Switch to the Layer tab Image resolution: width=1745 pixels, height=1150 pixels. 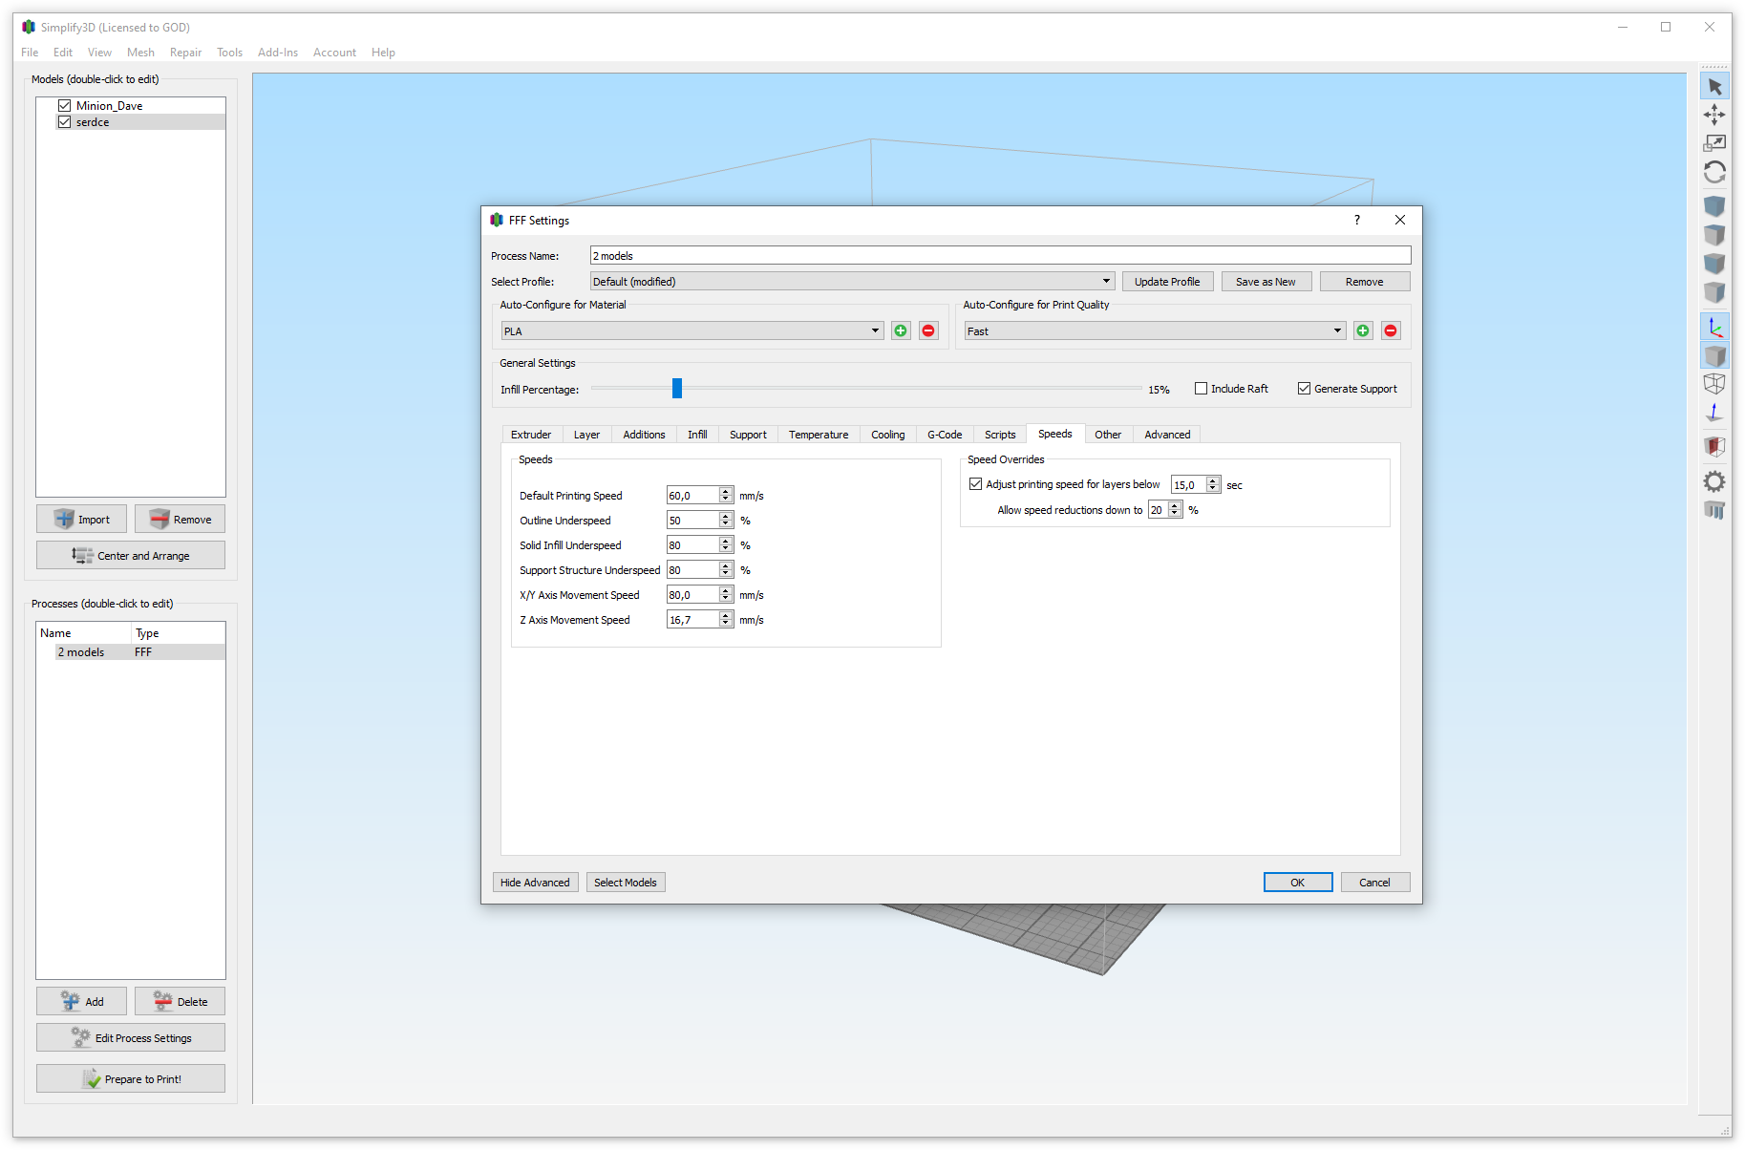tap(586, 435)
